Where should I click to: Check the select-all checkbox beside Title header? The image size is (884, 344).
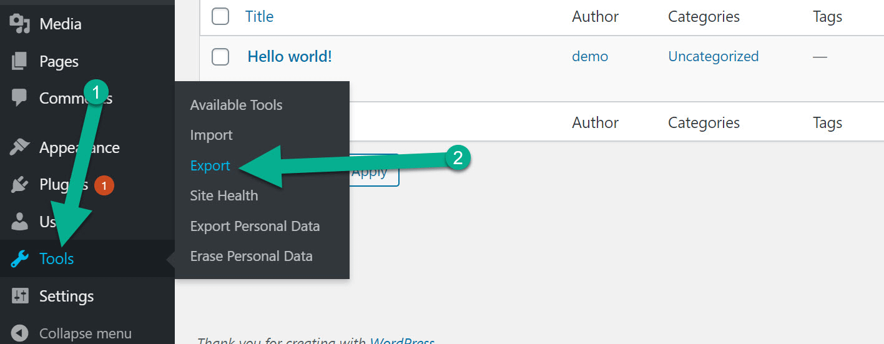click(x=220, y=16)
